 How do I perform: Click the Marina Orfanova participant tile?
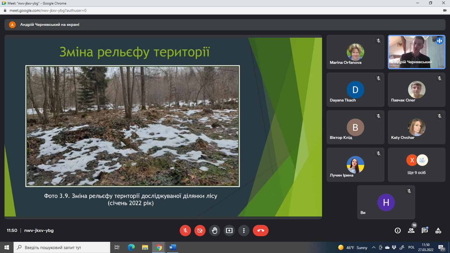pyautogui.click(x=355, y=52)
